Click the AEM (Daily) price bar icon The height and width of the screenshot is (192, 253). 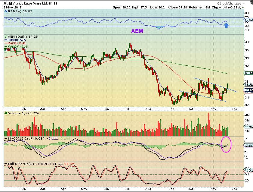point(6,36)
